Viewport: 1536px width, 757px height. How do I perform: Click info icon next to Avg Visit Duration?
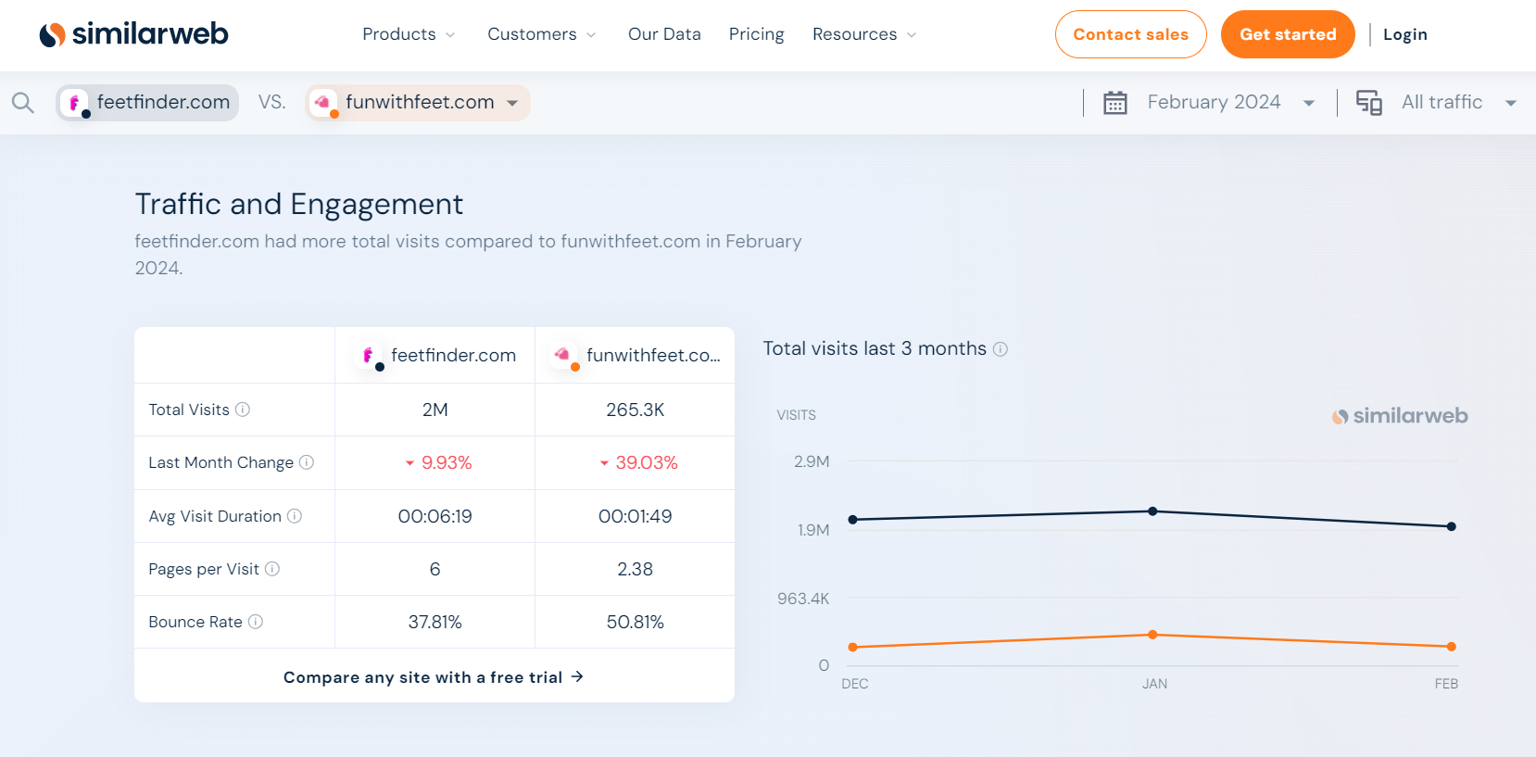click(x=295, y=516)
